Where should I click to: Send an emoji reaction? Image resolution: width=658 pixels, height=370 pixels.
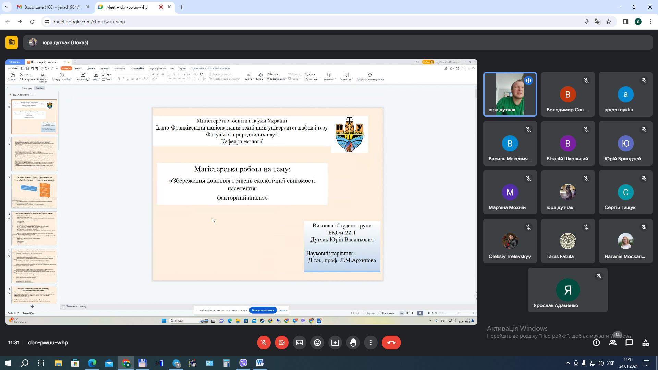tap(317, 343)
